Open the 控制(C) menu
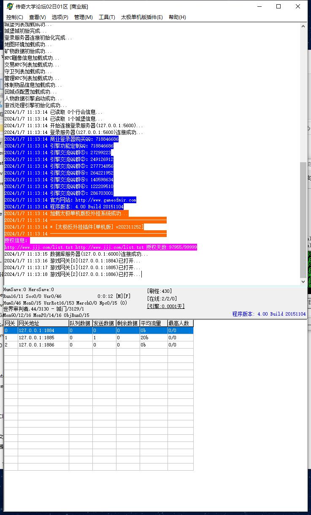311x515 pixels. pos(14,17)
